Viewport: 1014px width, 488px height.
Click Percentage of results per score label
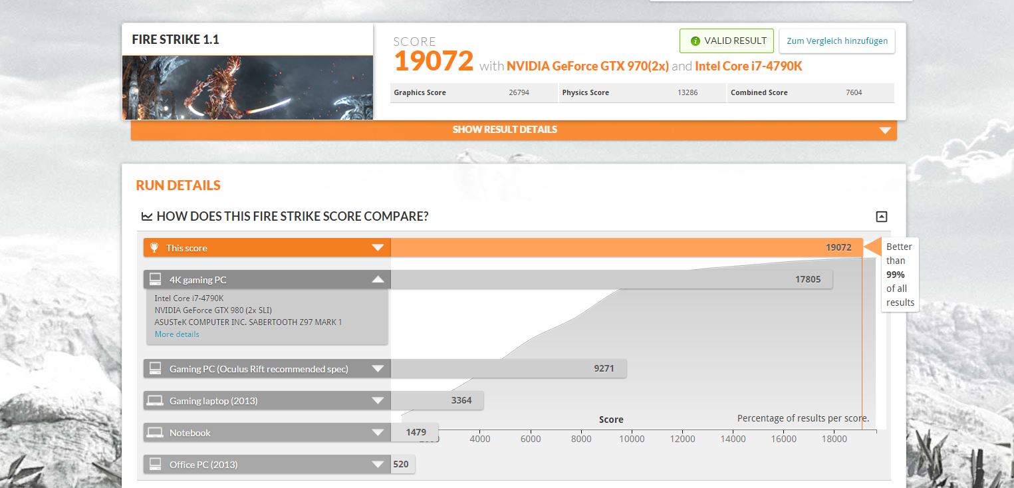click(803, 419)
